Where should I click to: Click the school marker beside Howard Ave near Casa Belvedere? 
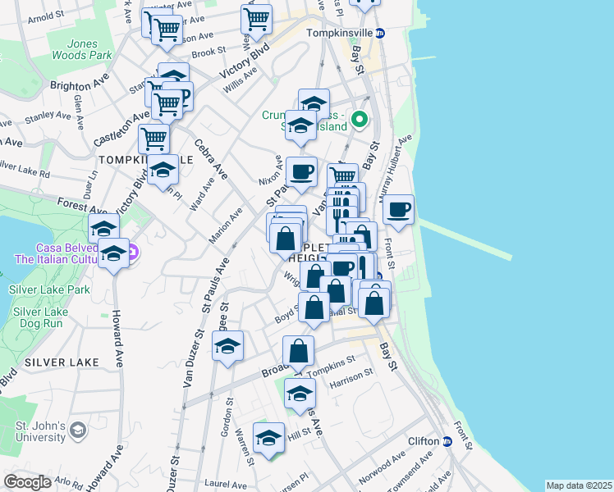114,253
